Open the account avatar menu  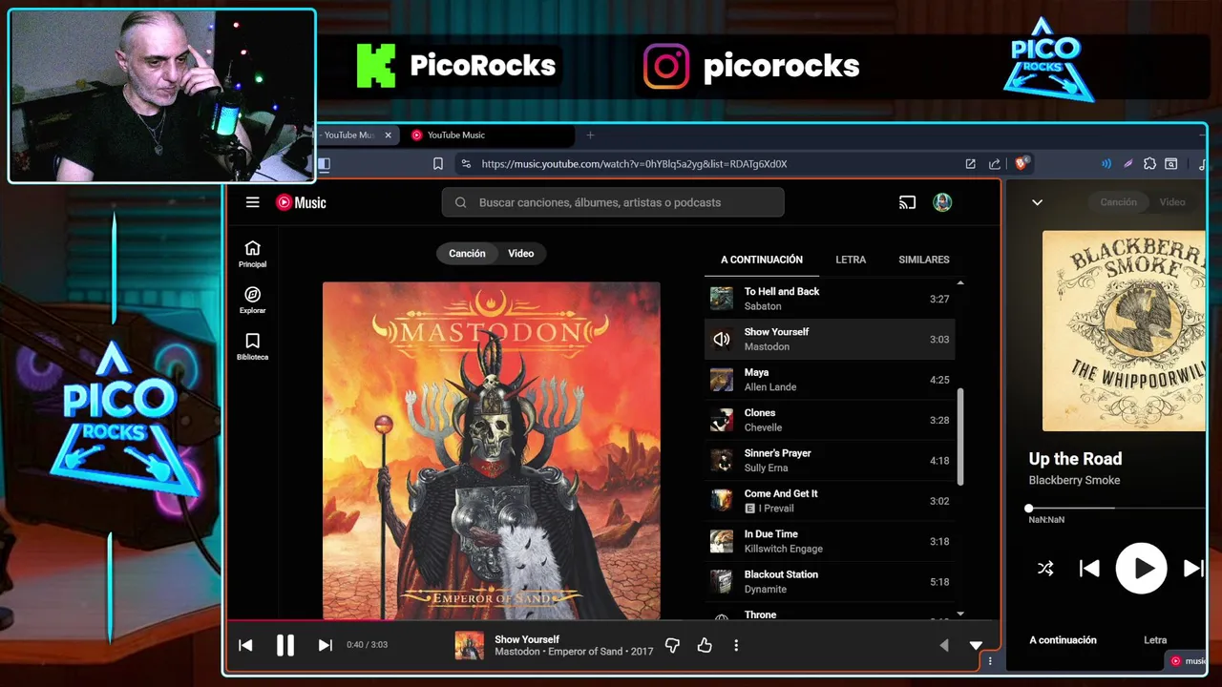[x=942, y=202]
